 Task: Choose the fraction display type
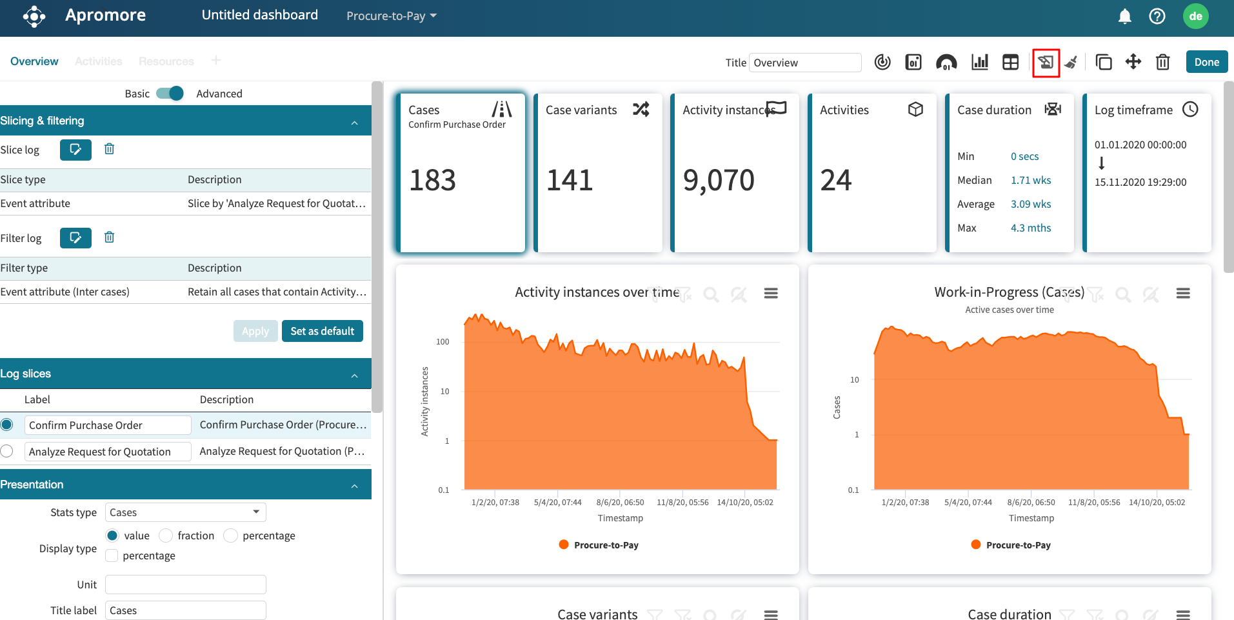[x=166, y=535]
